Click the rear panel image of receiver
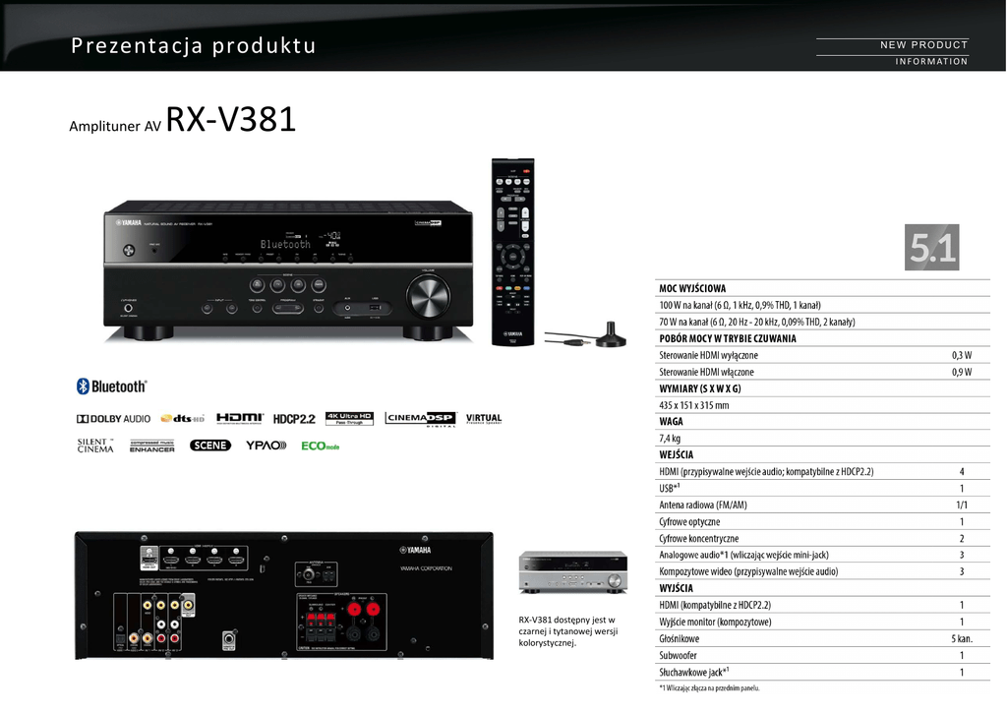 click(283, 595)
